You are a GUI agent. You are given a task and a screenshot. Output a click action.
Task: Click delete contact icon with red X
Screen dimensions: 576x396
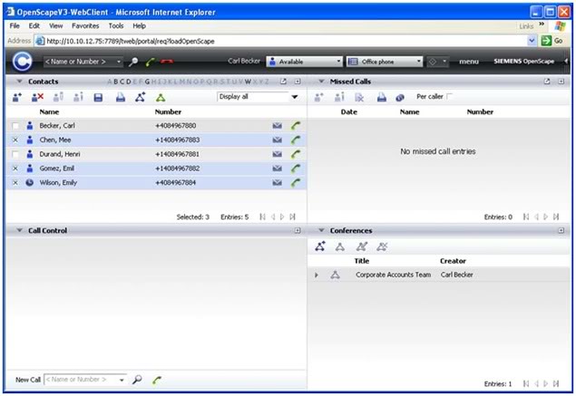(x=37, y=97)
